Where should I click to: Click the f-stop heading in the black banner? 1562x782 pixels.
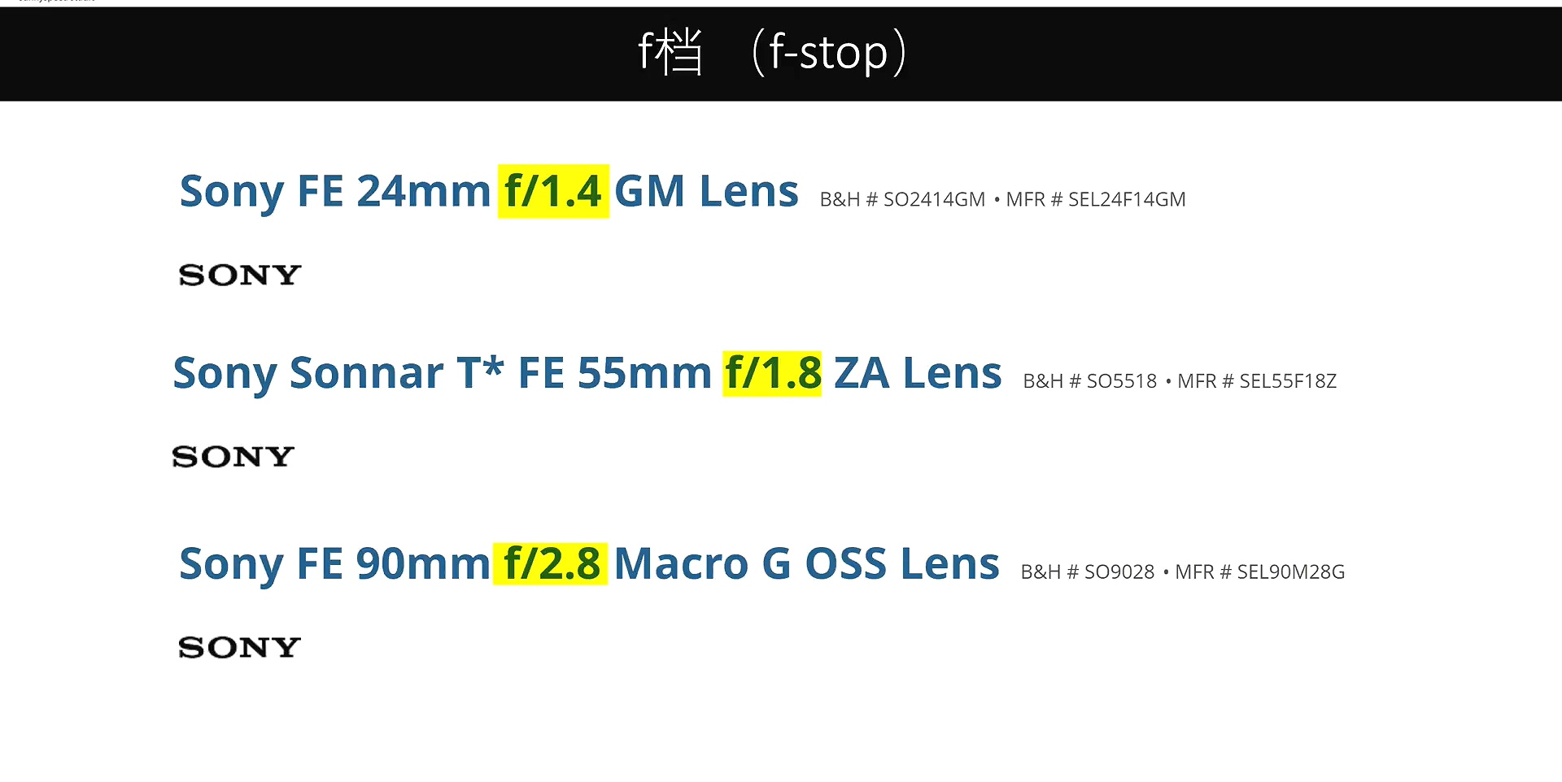pyautogui.click(x=828, y=53)
